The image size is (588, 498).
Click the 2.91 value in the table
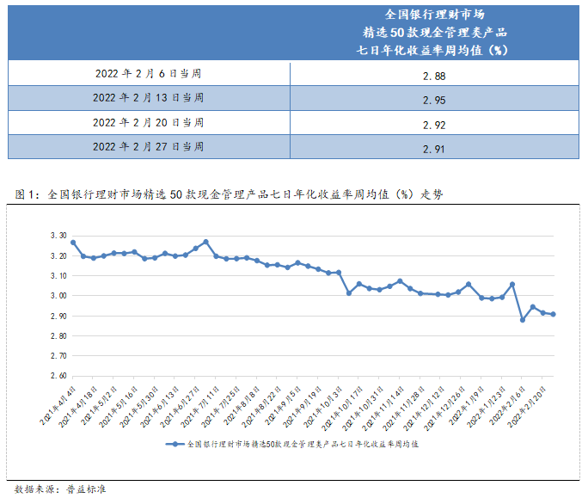click(x=433, y=148)
